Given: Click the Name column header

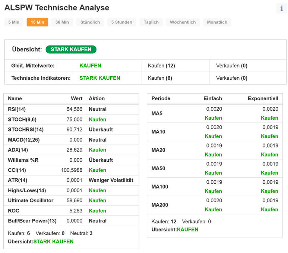Looking at the screenshot, I should (15, 98).
